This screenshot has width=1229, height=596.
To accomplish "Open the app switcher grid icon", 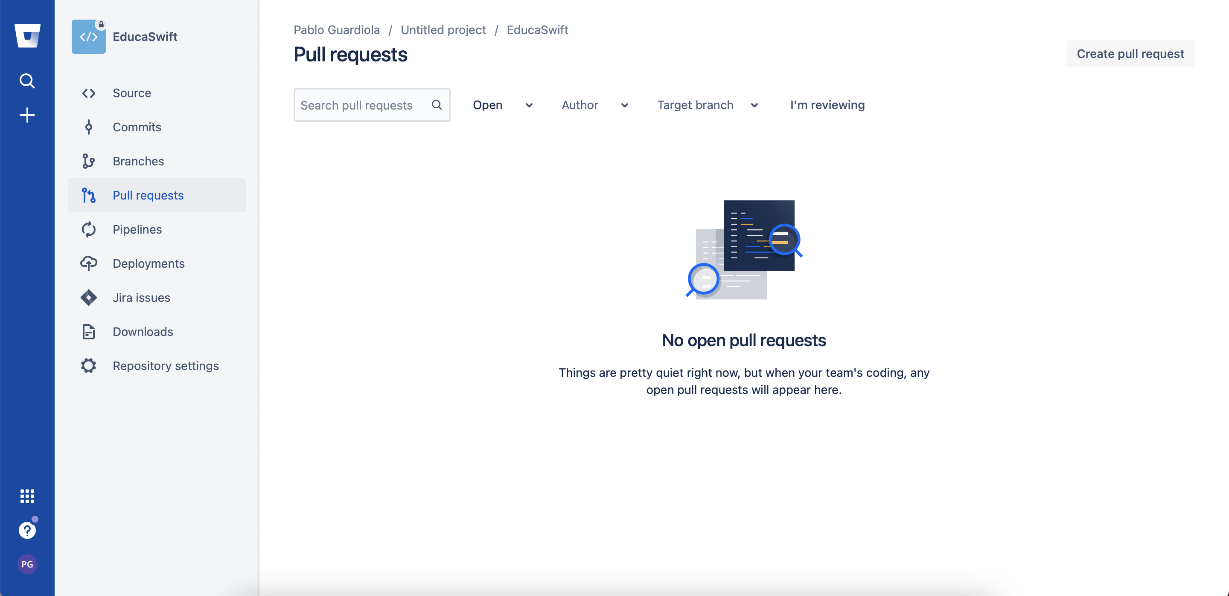I will [x=27, y=496].
